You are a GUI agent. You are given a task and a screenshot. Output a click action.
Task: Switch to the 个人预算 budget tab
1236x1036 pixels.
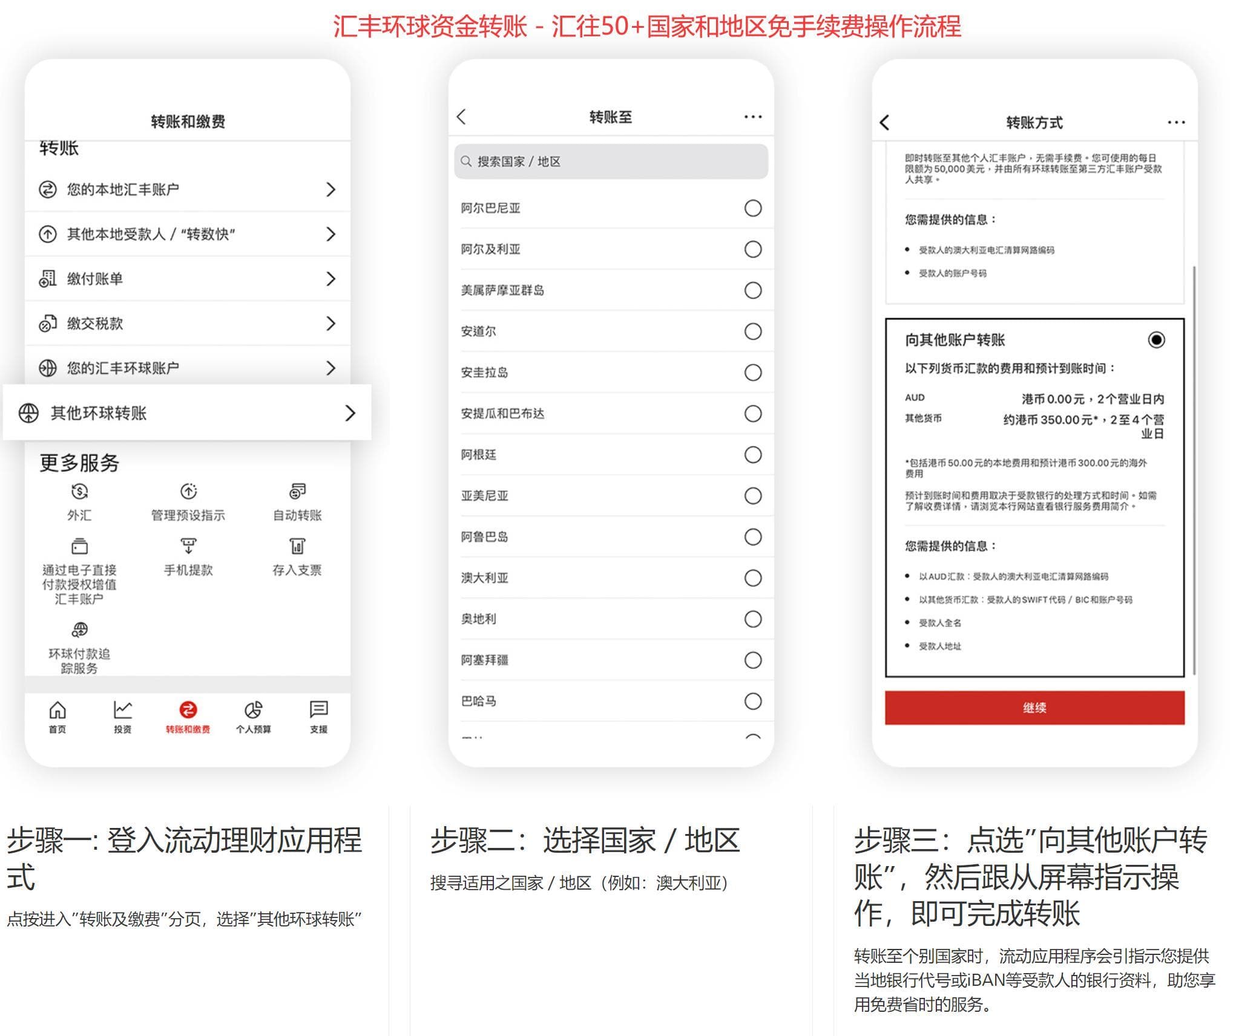coord(254,717)
